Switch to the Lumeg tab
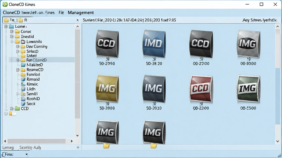 (x=8, y=148)
